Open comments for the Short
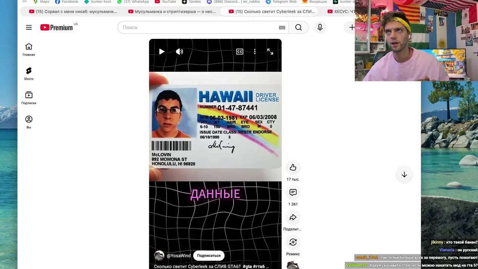 point(293,192)
